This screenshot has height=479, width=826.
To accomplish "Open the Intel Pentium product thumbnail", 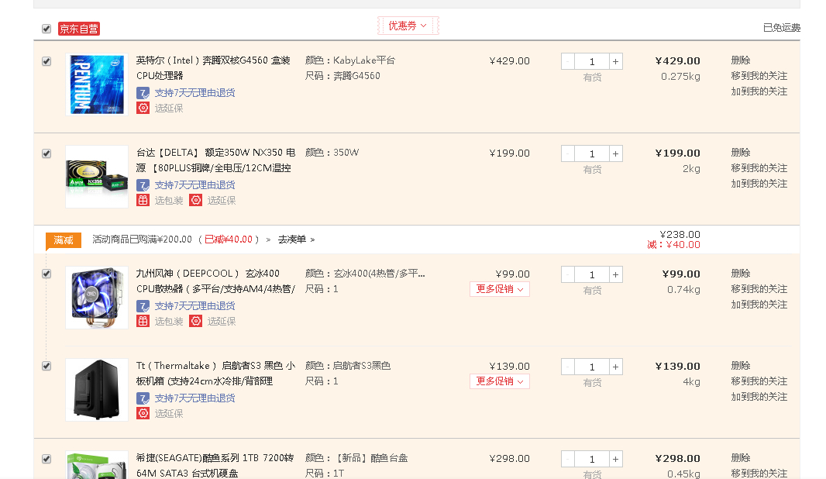I will pos(97,84).
